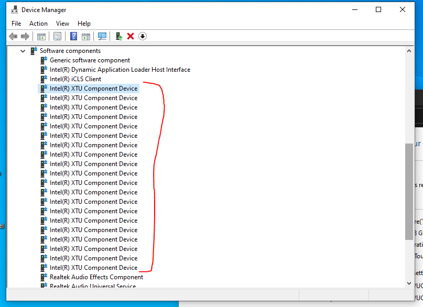Minimize the Device Manager window
423x307 pixels.
pos(355,10)
